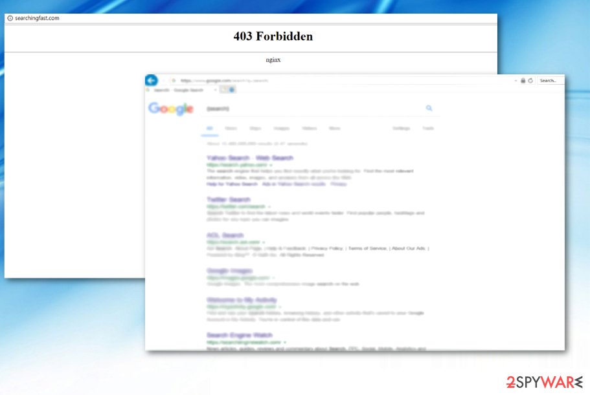Open Google search Tools
590x395 pixels.
point(428,129)
